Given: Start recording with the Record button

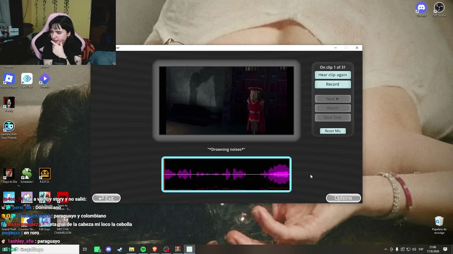Looking at the screenshot, I should [x=333, y=84].
